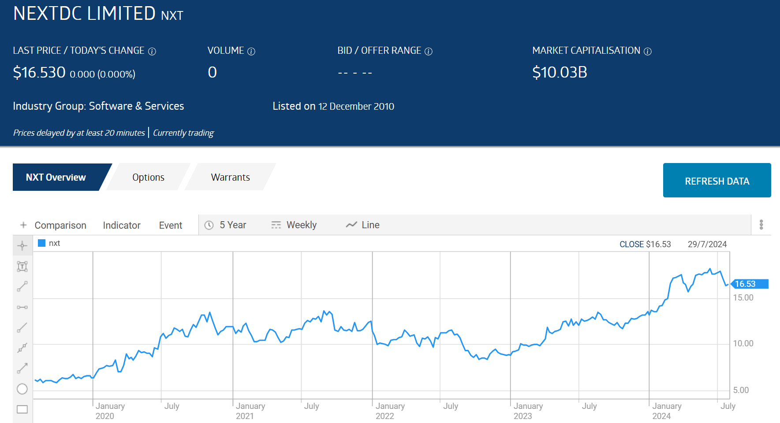
Task: Click info icon next to Last Price
Action: [x=152, y=52]
